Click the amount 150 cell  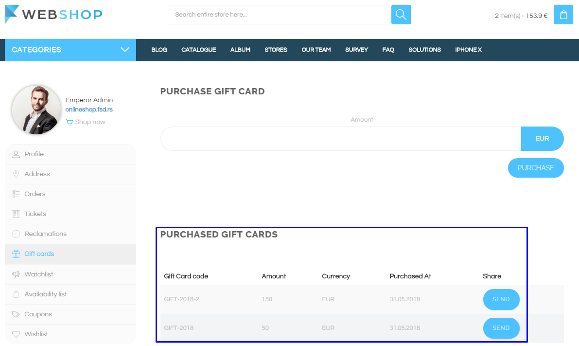click(x=267, y=299)
